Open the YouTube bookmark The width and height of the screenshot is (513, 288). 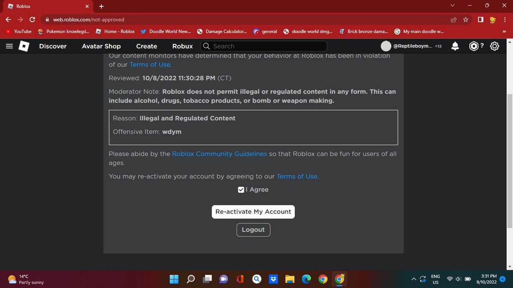19,31
